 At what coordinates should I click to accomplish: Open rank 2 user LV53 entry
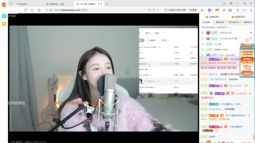(226, 39)
